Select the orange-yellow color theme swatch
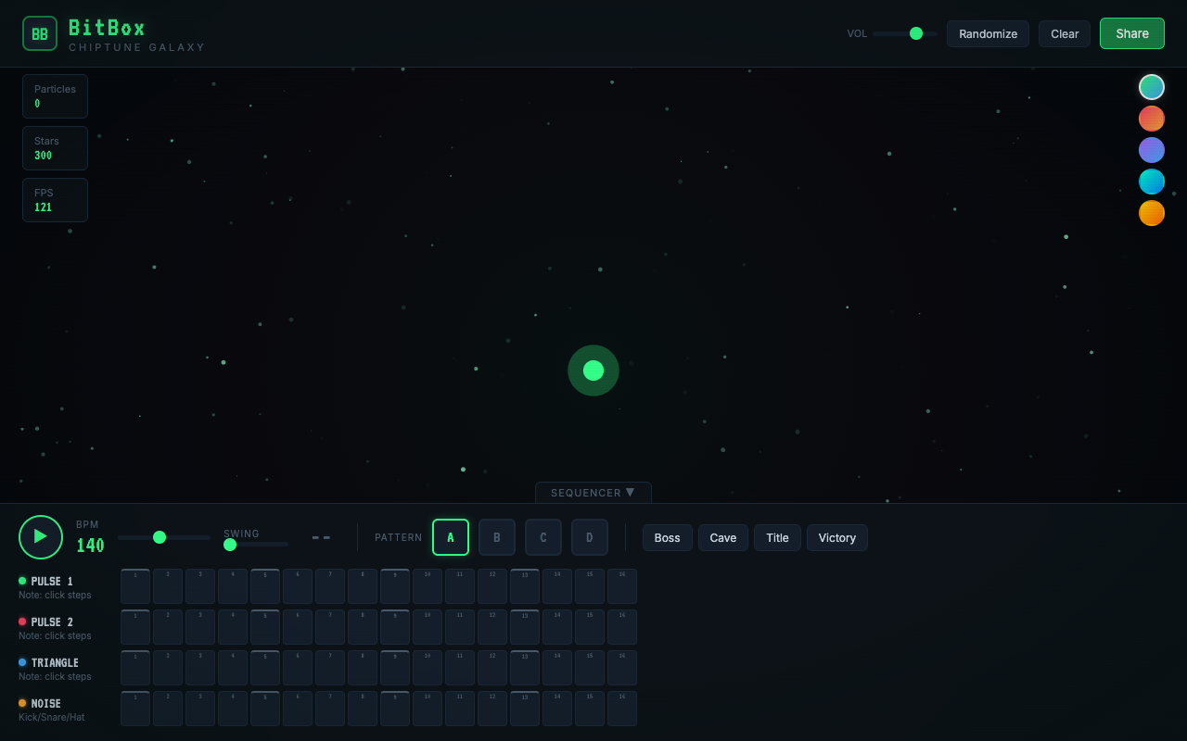 1152,213
